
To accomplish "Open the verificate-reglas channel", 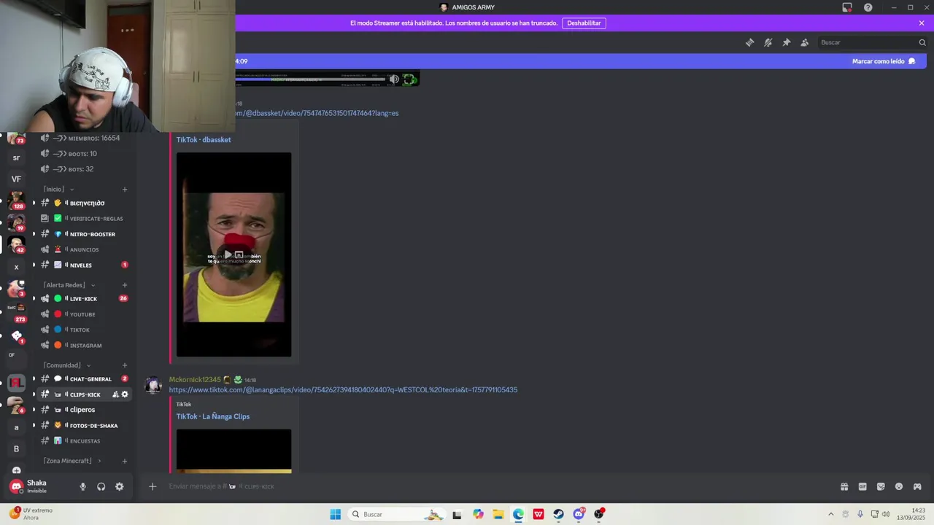I will [x=85, y=219].
